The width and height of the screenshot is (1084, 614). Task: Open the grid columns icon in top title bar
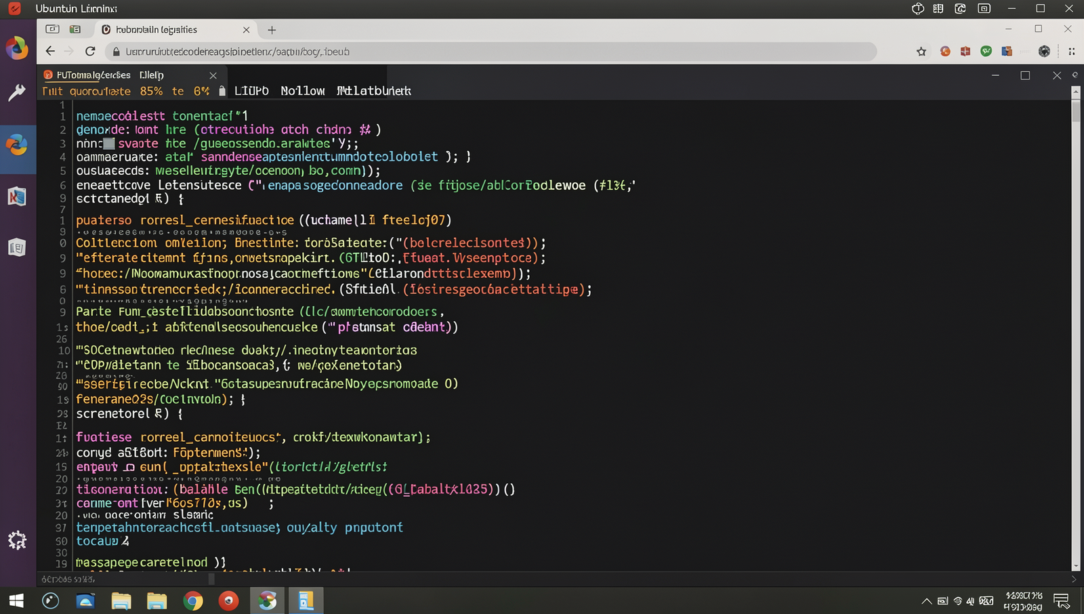coord(938,9)
